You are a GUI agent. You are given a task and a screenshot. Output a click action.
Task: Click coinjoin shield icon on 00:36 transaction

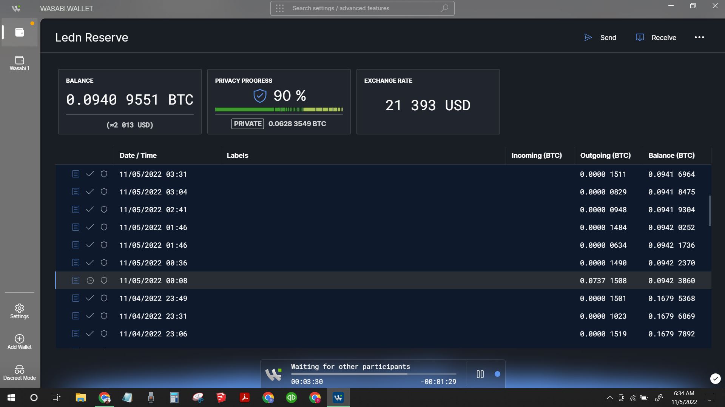click(x=104, y=263)
